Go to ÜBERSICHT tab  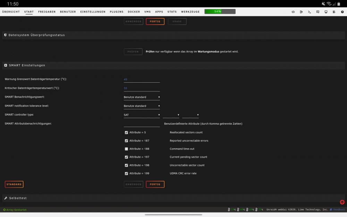click(x=11, y=12)
